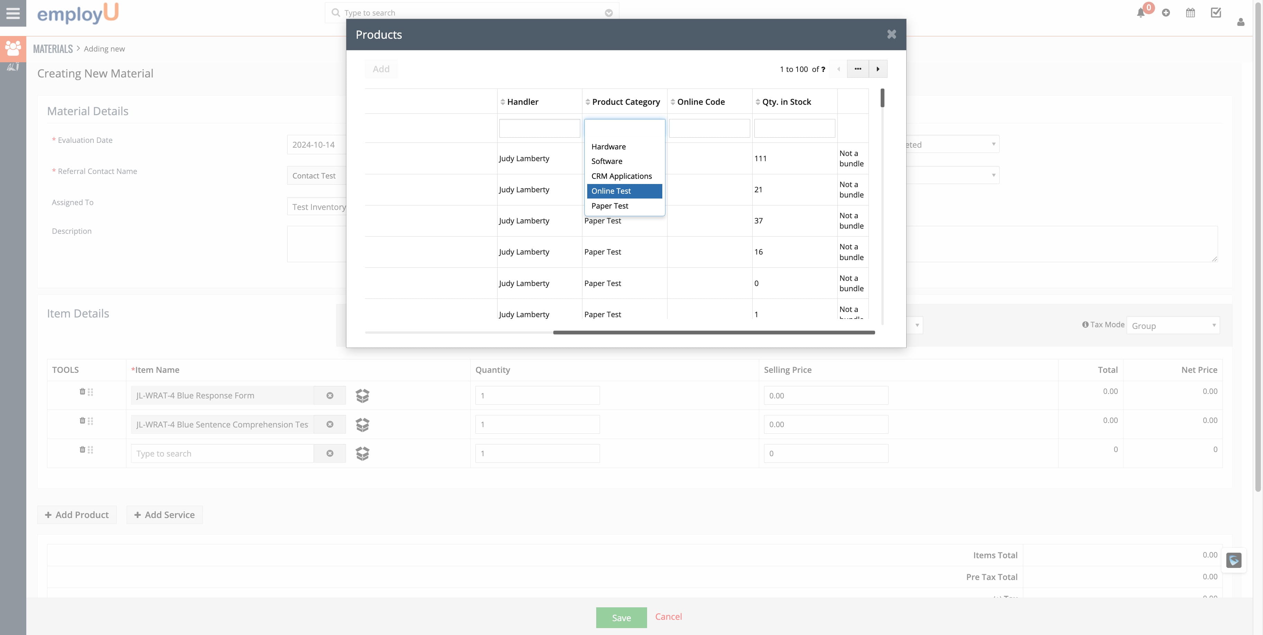Open the notifications bell
Viewport: 1263px width, 635px height.
pos(1141,13)
